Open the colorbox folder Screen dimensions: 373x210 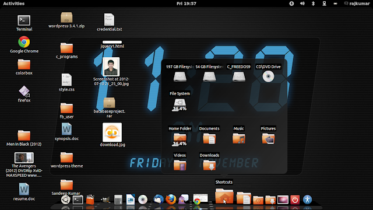pyautogui.click(x=24, y=64)
